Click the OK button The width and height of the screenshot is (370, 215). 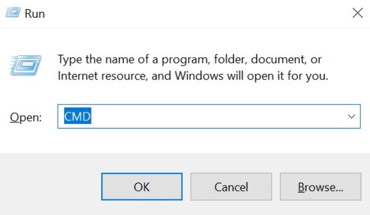pos(142,187)
